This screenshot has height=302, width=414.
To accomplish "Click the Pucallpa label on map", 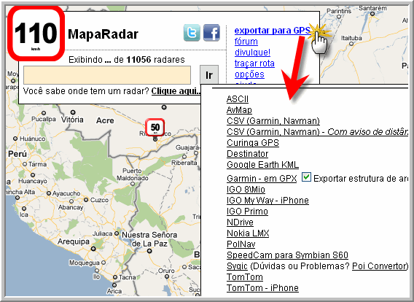I will [x=44, y=119].
